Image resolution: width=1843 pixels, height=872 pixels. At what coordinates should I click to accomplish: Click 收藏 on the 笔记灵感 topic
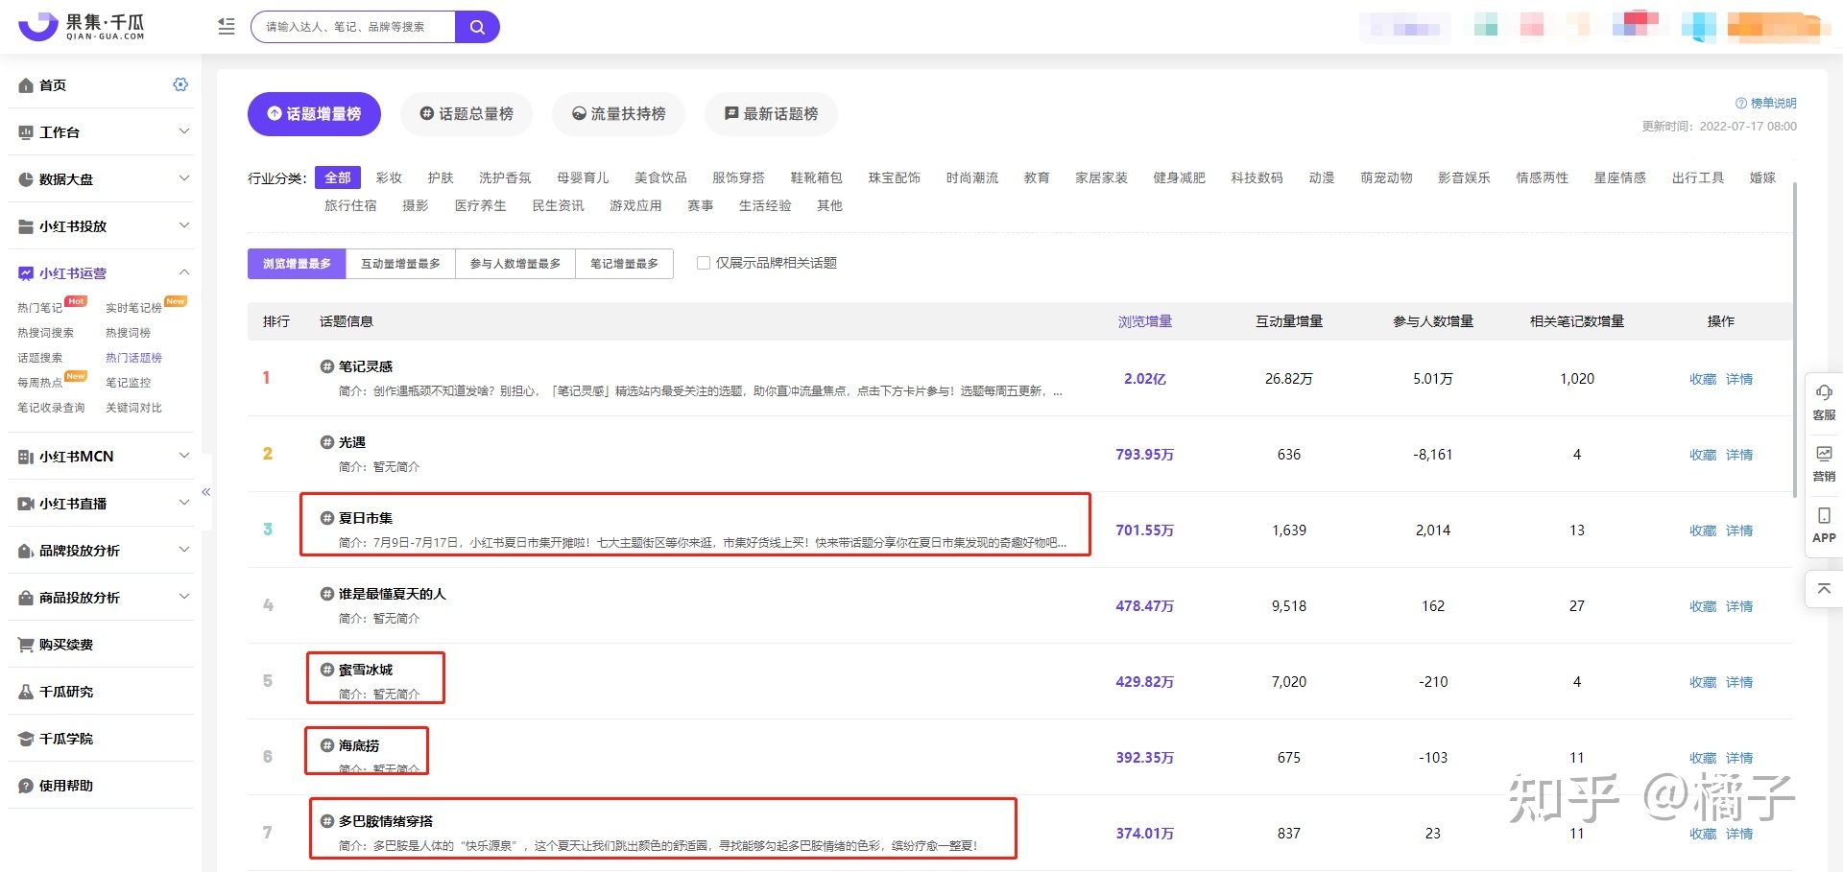(x=1702, y=378)
